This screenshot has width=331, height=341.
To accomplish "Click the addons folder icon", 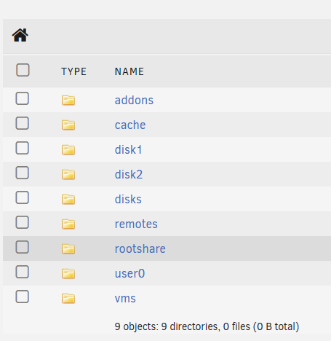I will click(68, 100).
